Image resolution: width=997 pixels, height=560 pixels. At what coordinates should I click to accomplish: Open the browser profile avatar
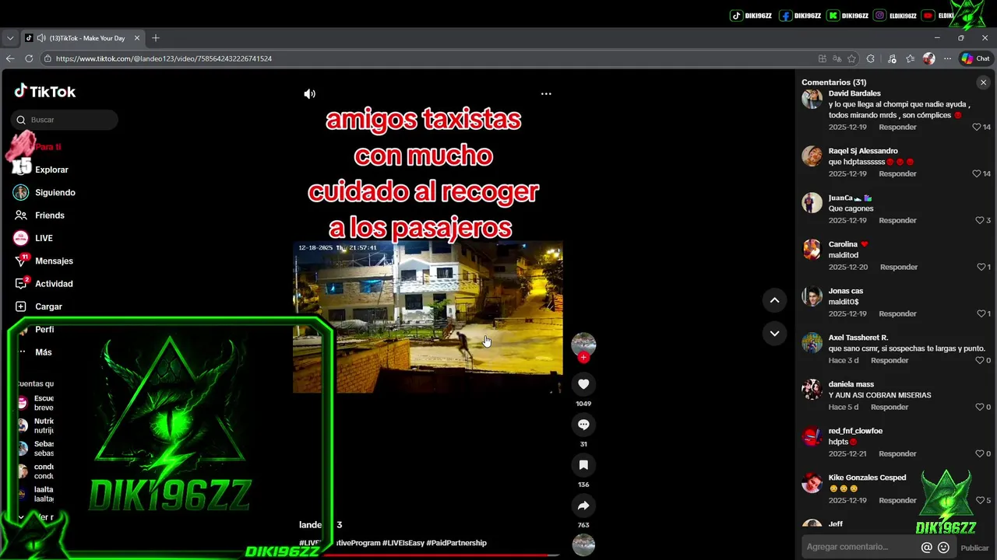928,58
